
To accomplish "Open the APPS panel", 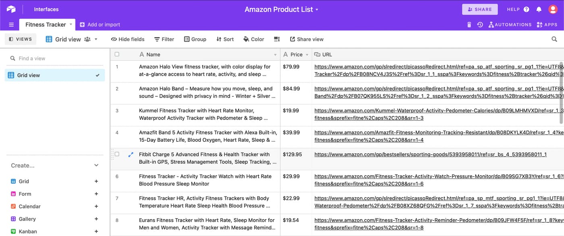I will [547, 25].
